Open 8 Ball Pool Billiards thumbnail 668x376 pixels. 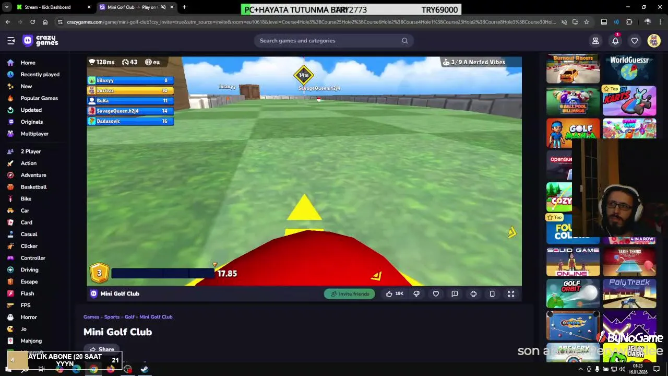tap(573, 101)
